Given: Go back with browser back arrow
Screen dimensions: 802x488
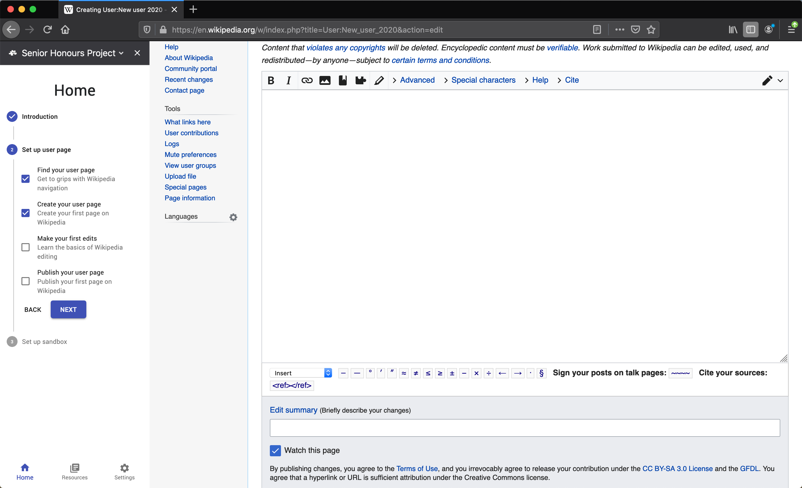Looking at the screenshot, I should pos(11,29).
